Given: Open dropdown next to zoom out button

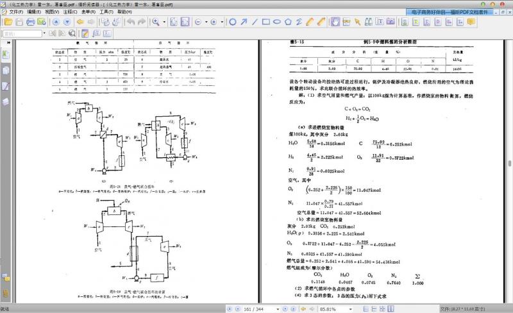Looking at the screenshot, I should [x=206, y=22].
